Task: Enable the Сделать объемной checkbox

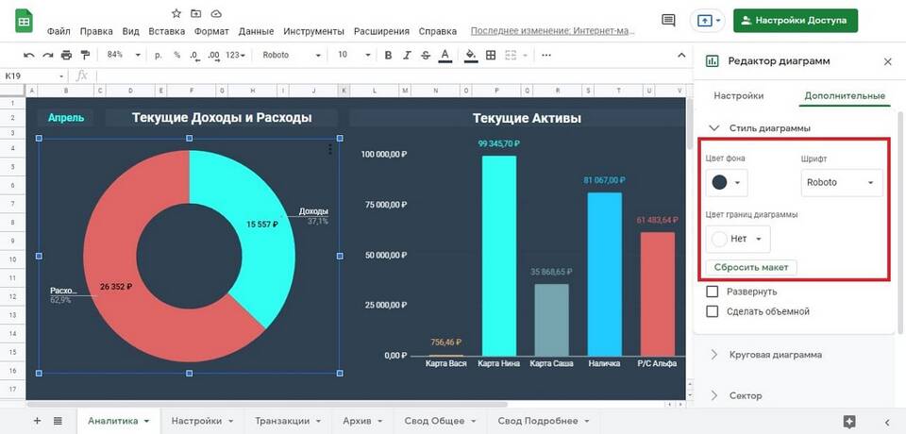Action: point(713,311)
